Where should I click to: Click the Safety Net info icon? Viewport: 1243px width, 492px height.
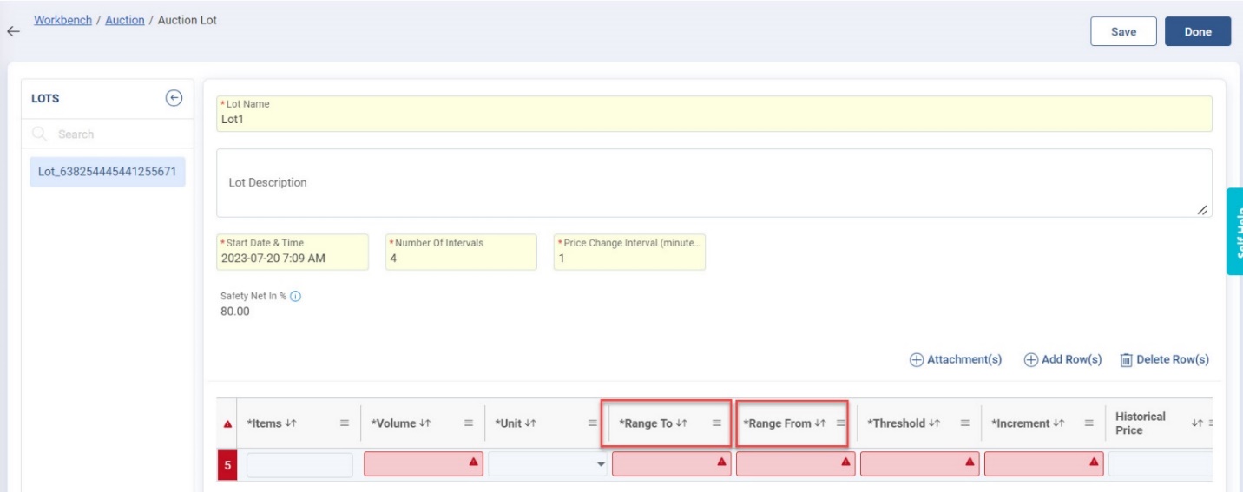coord(296,296)
